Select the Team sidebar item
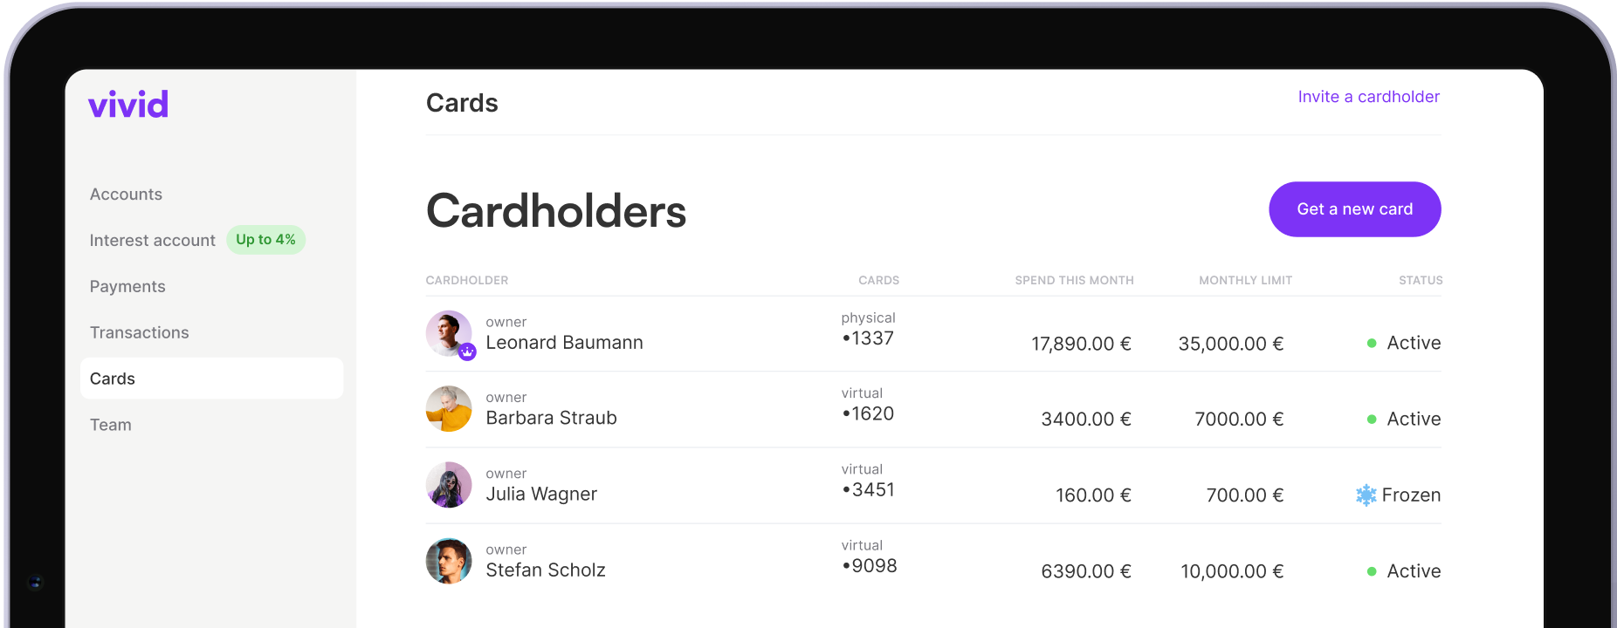Viewport: 1617px width, 628px height. click(111, 426)
